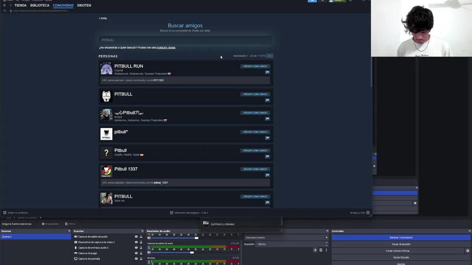Click flag icon for Getafe Pitbull

click(x=267, y=156)
